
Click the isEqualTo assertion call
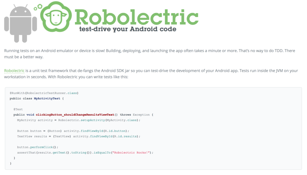102,153
